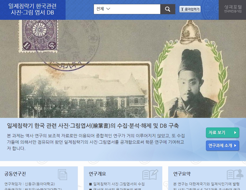Click the site title 일제침략기 한국관련 사진·그림 엽서 DB
The image size is (246, 190).
32,9
